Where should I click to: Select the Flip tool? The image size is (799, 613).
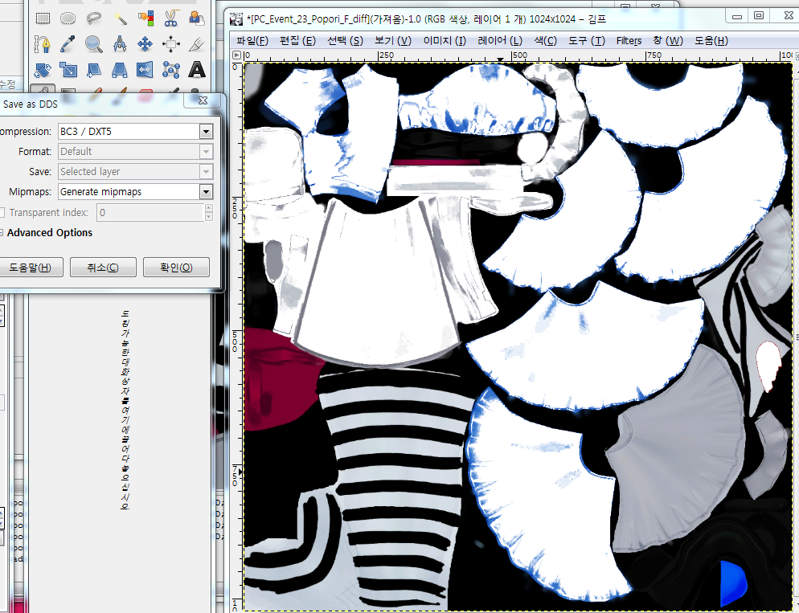[x=145, y=69]
